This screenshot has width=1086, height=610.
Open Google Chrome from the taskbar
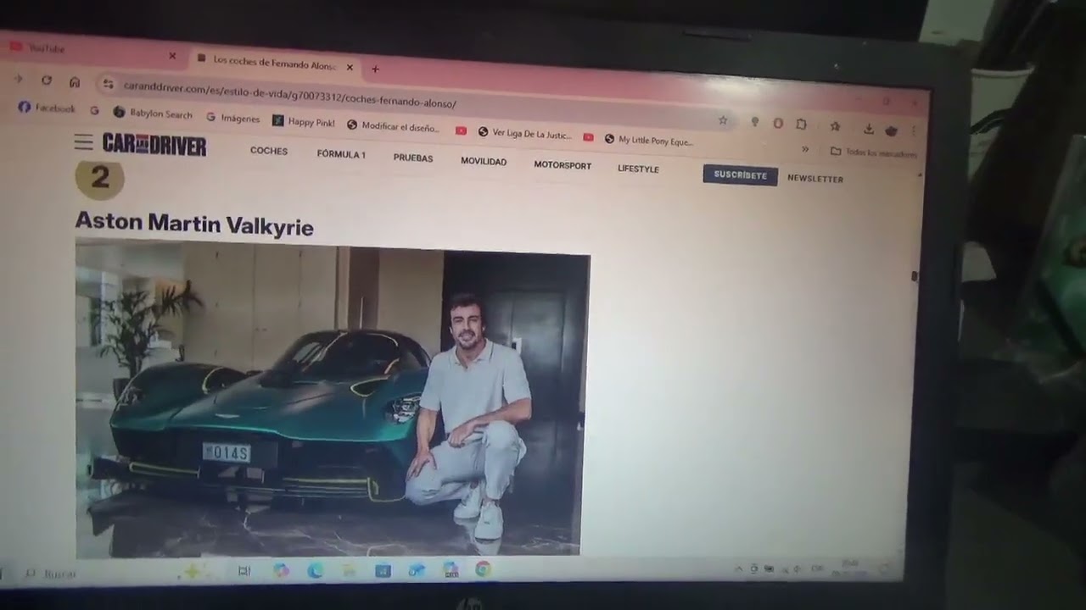(x=483, y=570)
